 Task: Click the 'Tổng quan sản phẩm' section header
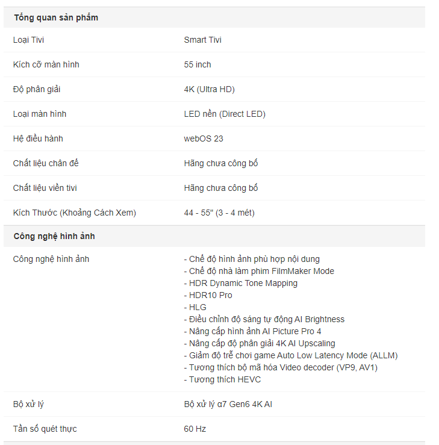point(56,17)
